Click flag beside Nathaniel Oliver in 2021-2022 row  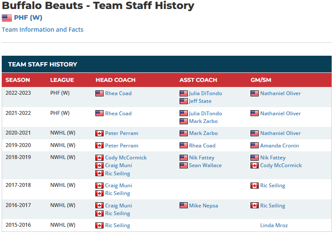(x=254, y=113)
